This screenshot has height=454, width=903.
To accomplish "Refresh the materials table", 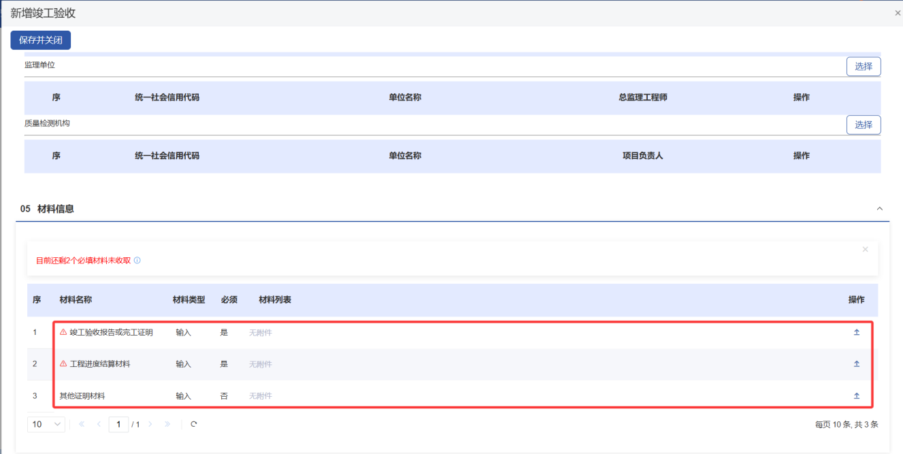I will coord(194,424).
